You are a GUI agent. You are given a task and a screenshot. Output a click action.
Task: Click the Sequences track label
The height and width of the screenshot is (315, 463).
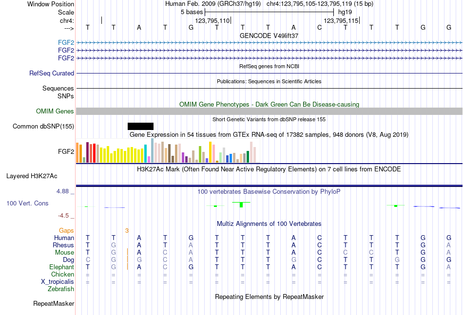[x=58, y=88]
